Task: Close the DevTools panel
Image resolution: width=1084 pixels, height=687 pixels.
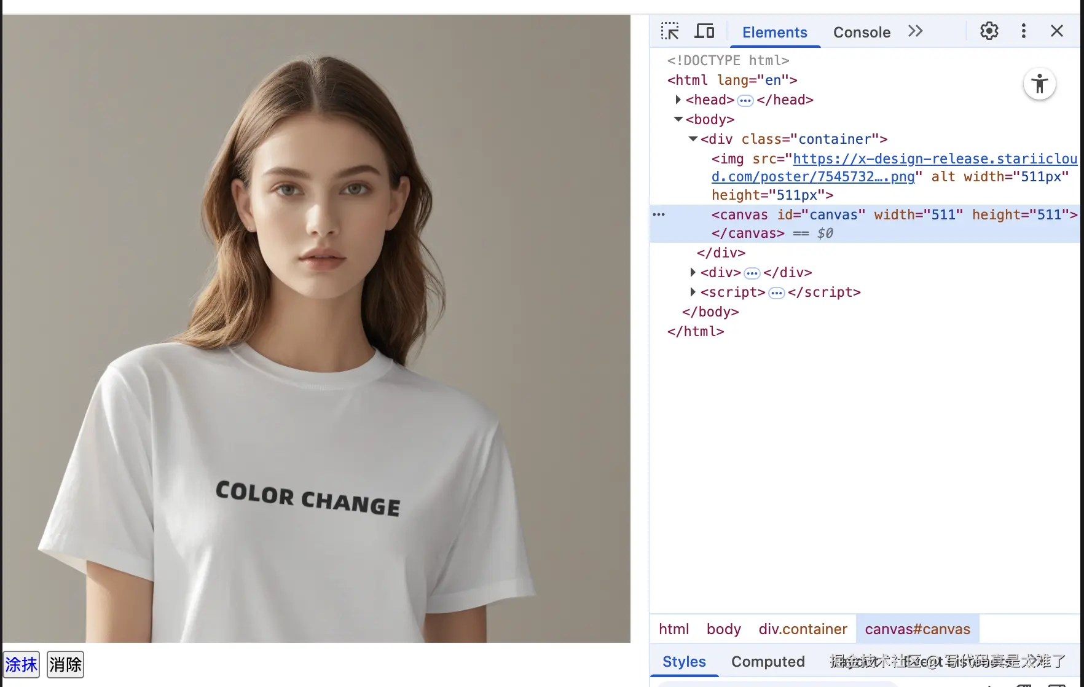Action: [1057, 31]
